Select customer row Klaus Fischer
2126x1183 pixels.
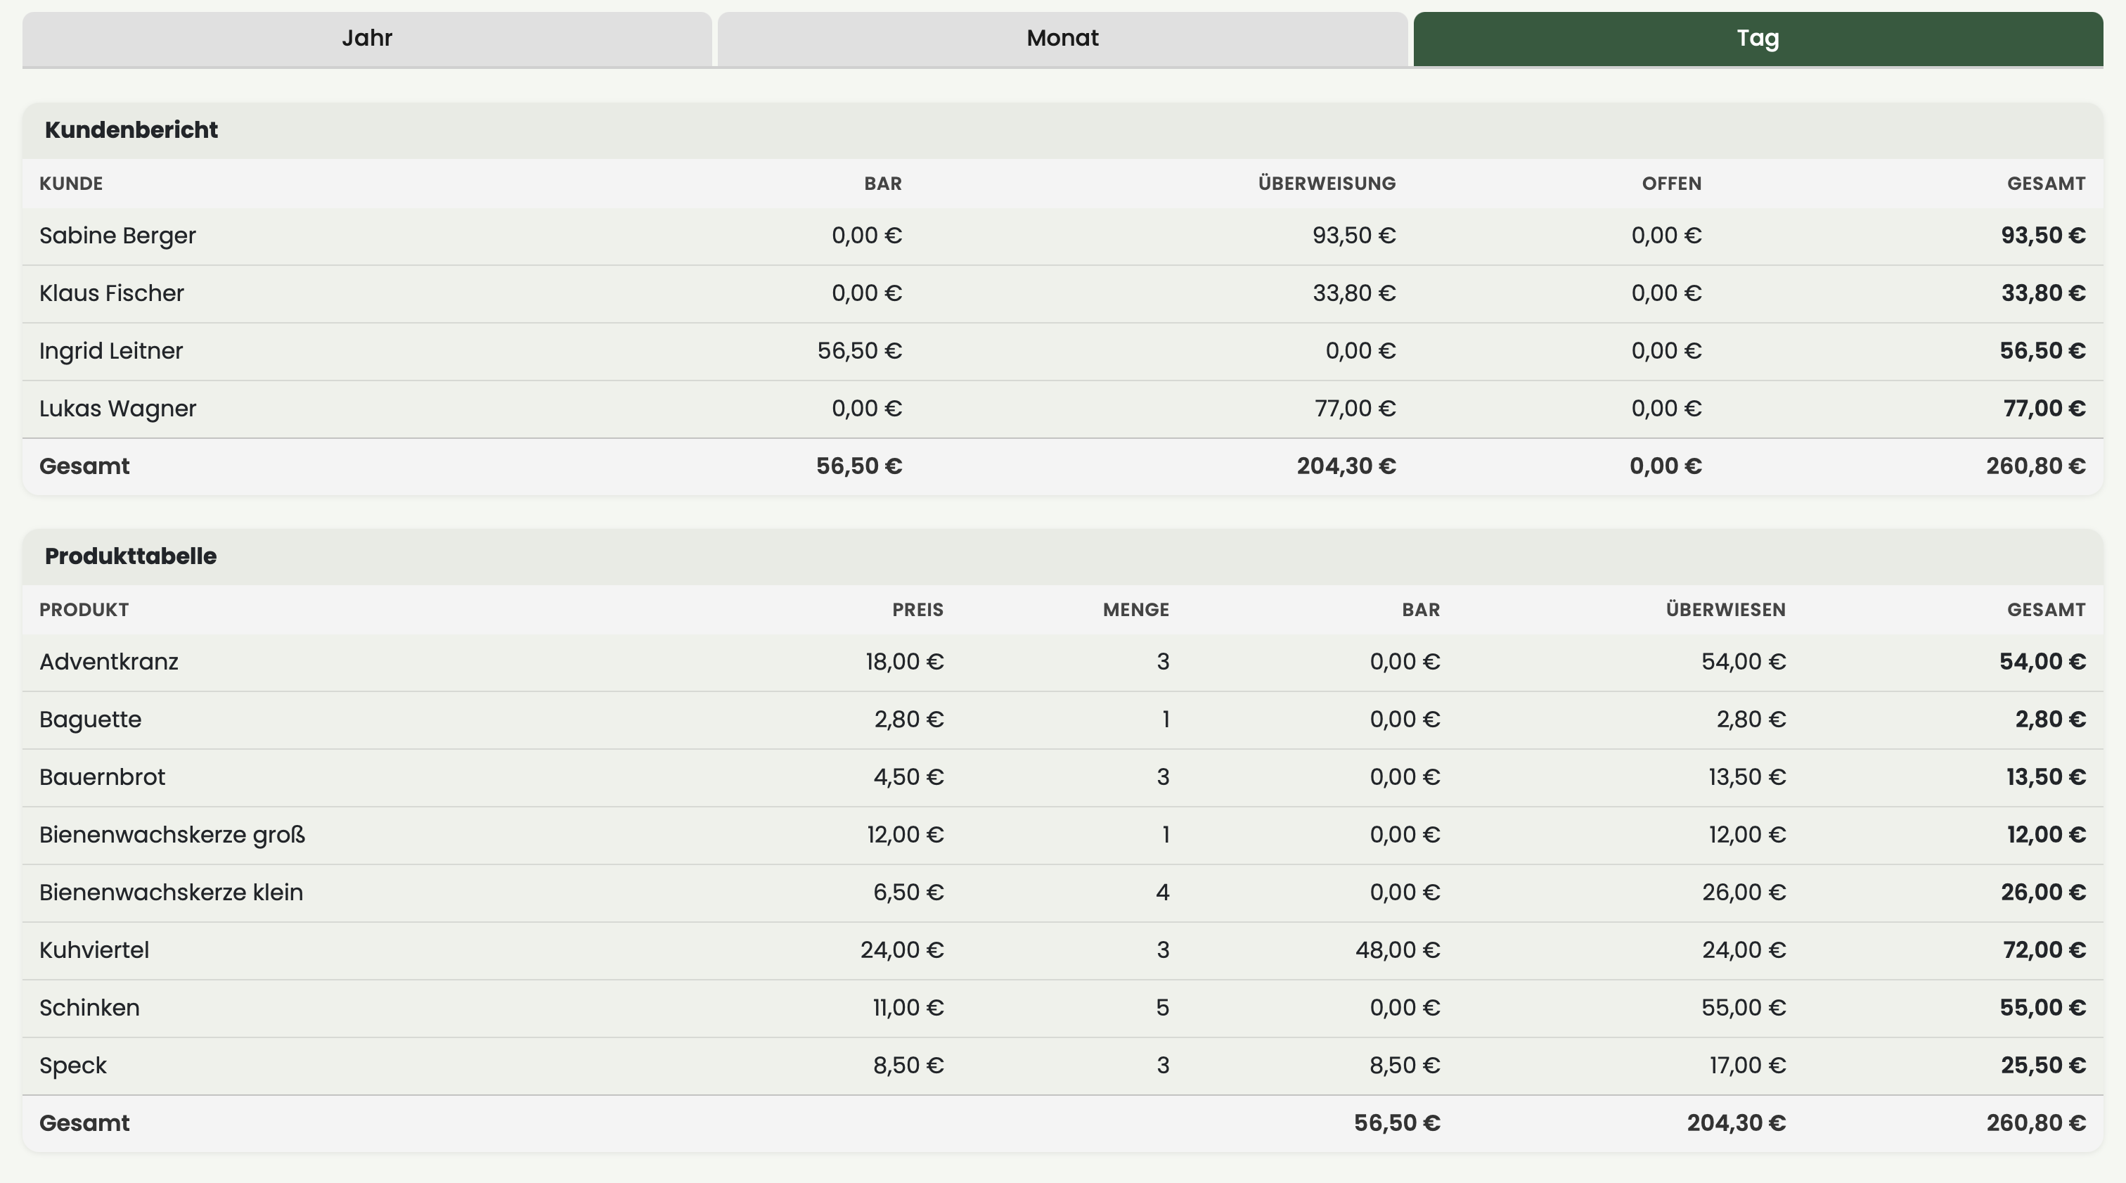pyautogui.click(x=1062, y=294)
